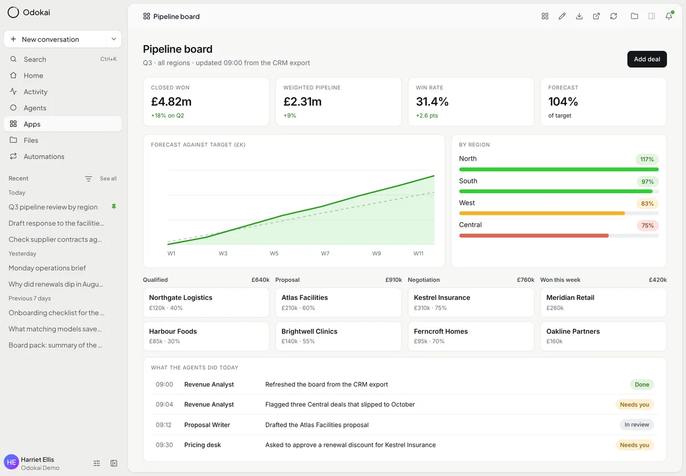Click the download icon in toolbar
Viewport: 686px width, 476px height.
pos(579,17)
